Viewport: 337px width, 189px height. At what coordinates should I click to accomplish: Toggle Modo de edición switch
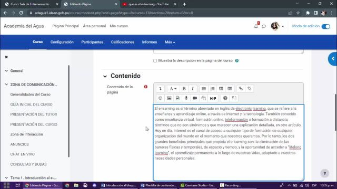[x=326, y=26]
